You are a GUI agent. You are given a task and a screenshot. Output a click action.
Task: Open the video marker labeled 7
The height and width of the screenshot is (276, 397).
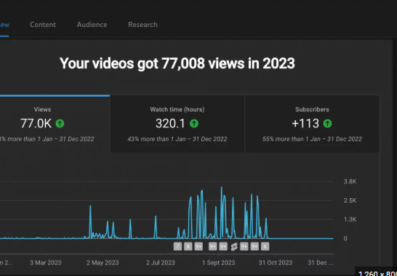coord(177,247)
